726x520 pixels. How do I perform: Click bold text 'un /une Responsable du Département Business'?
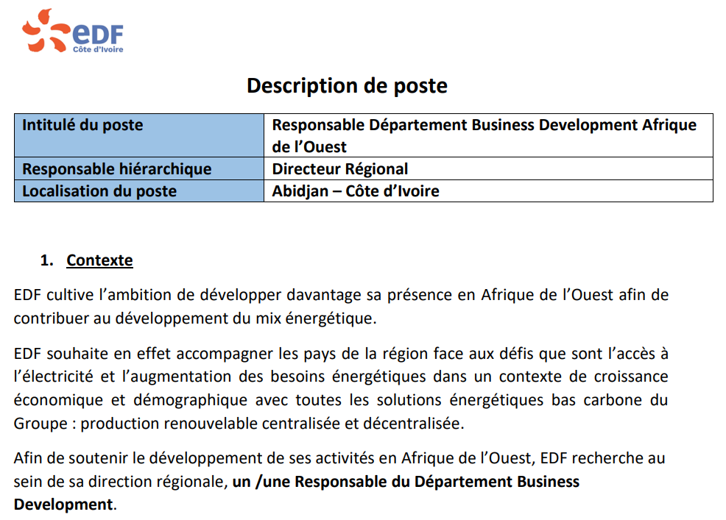pos(406,482)
